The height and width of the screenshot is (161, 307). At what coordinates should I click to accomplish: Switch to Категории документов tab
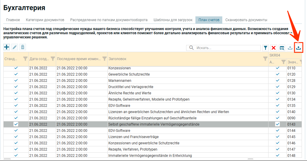(45, 20)
